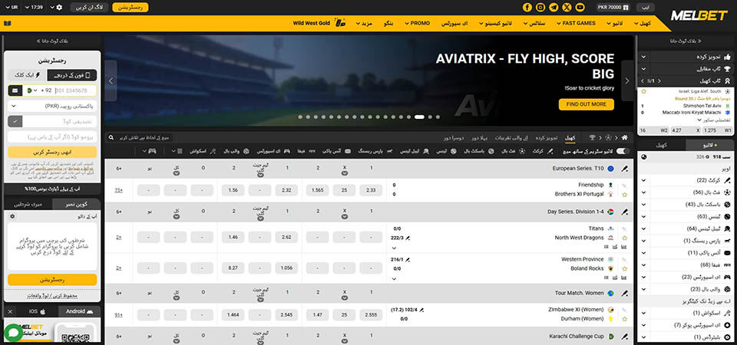Open the 17:39 time zone dropdown
The height and width of the screenshot is (345, 737).
coord(35,8)
